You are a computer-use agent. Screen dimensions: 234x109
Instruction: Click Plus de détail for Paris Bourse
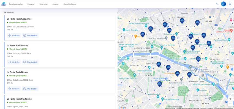coord(30,89)
